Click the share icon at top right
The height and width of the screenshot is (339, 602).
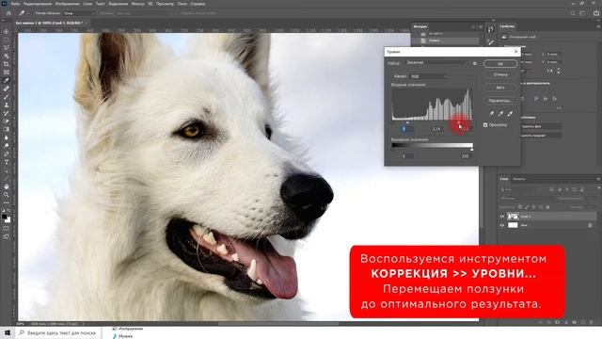tap(596, 13)
